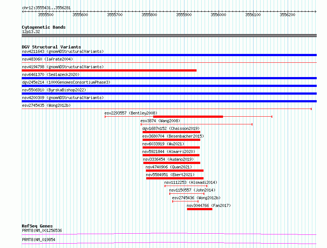This screenshot has width=327, height=248.
Task: Select the blue bar under nsv5506910
Action: [x=169, y=94]
